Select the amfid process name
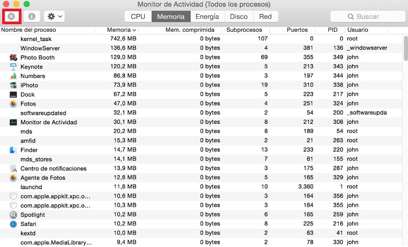This screenshot has height=247, width=408. pos(28,140)
